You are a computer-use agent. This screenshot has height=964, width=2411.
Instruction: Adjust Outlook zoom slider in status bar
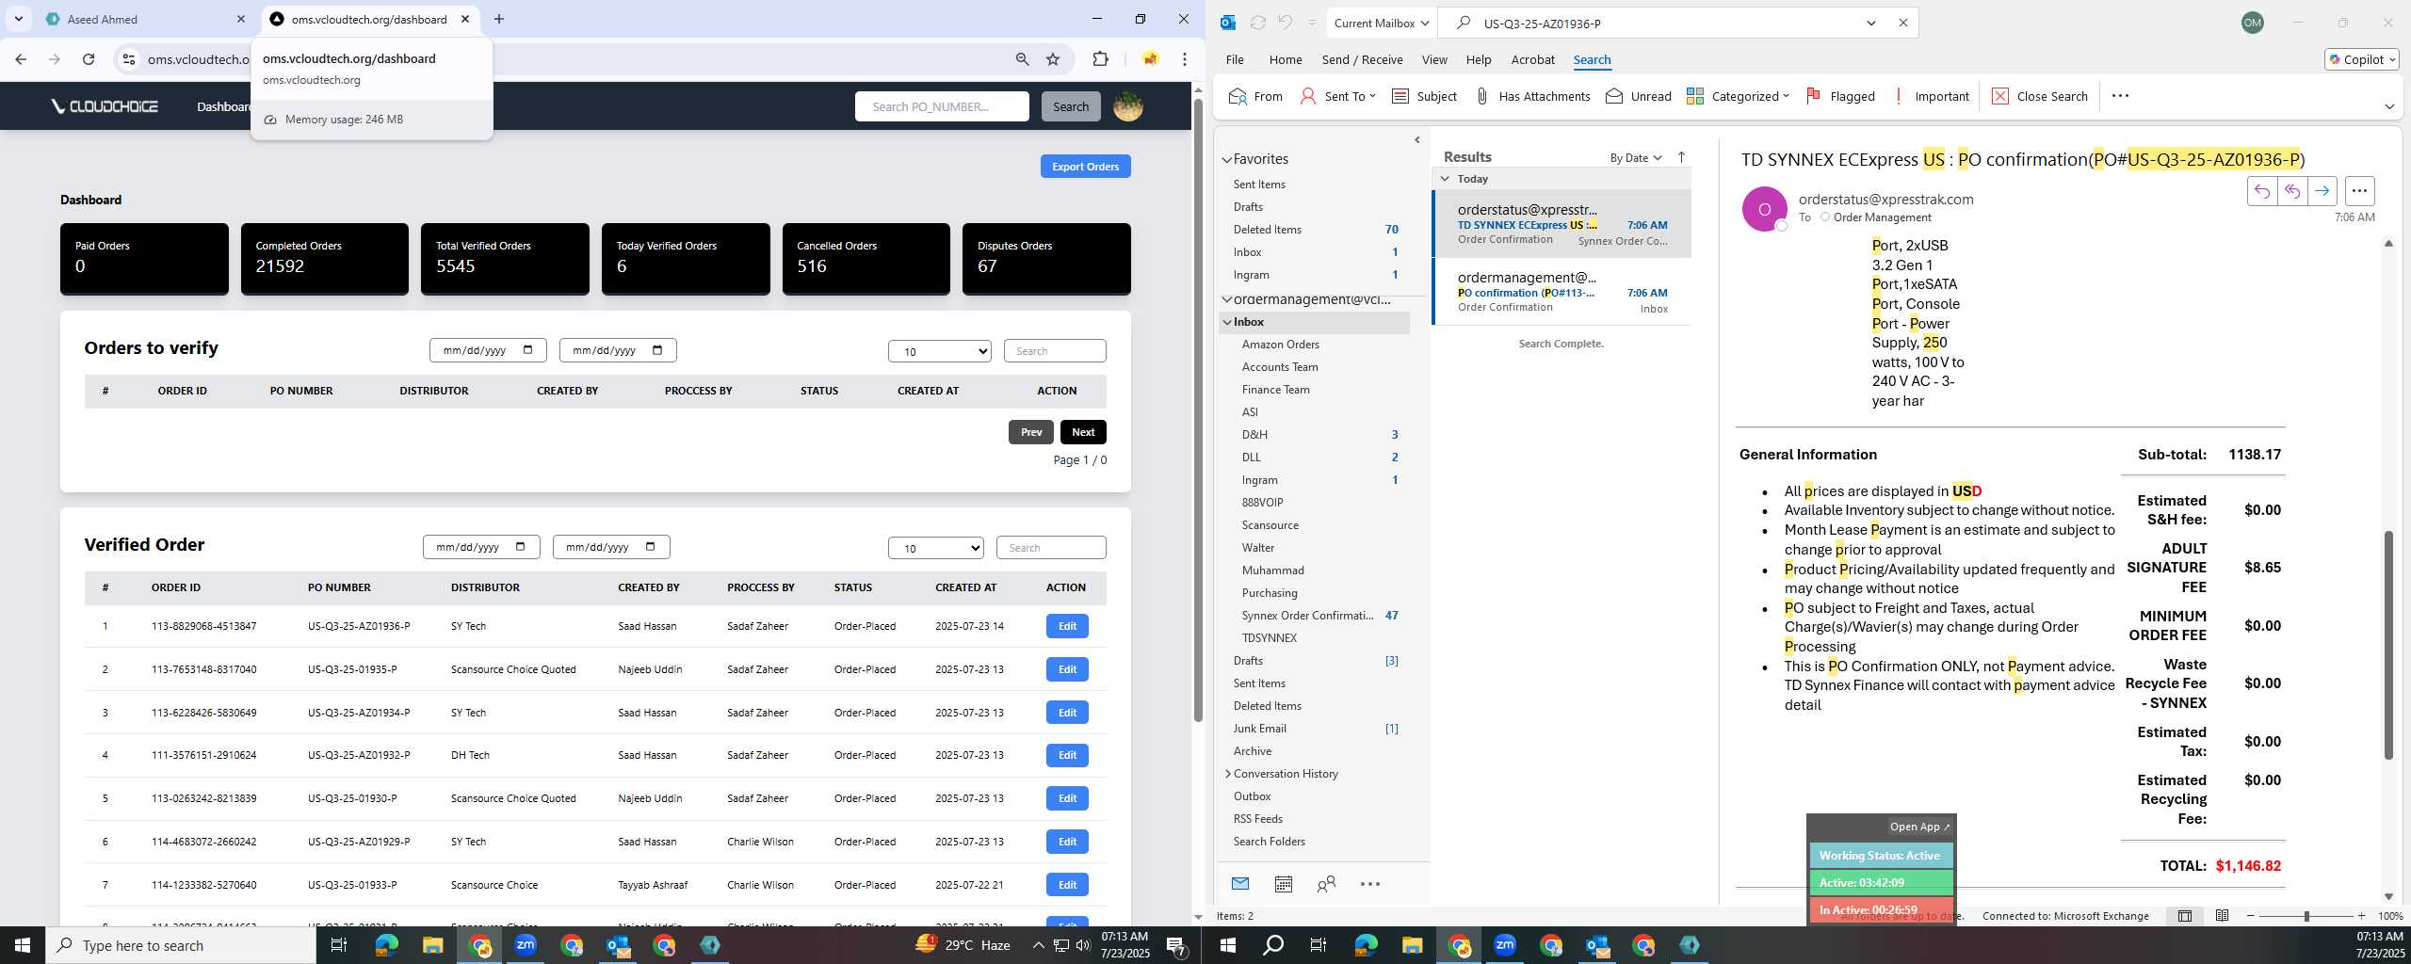(2306, 916)
